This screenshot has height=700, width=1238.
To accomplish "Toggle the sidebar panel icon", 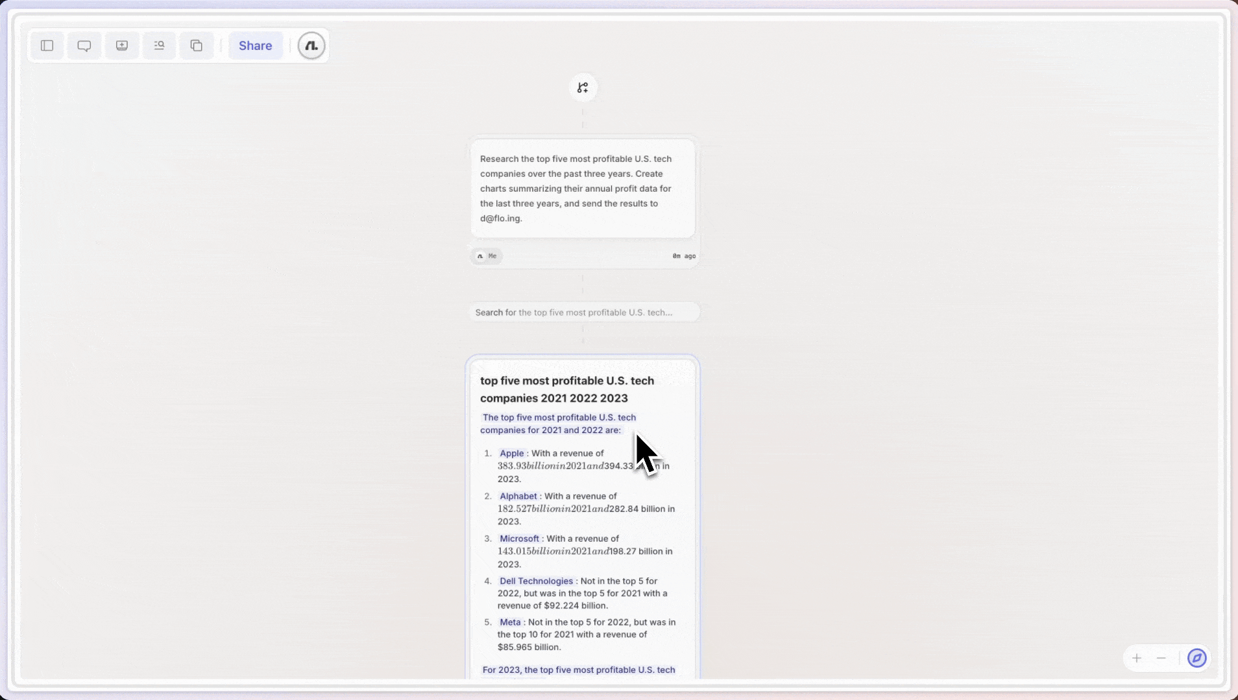I will point(47,45).
